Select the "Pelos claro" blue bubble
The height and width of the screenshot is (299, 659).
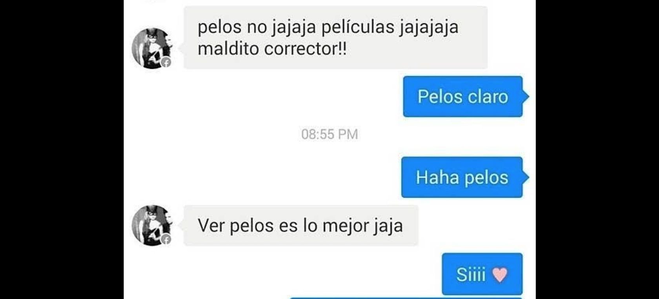pyautogui.click(x=463, y=97)
